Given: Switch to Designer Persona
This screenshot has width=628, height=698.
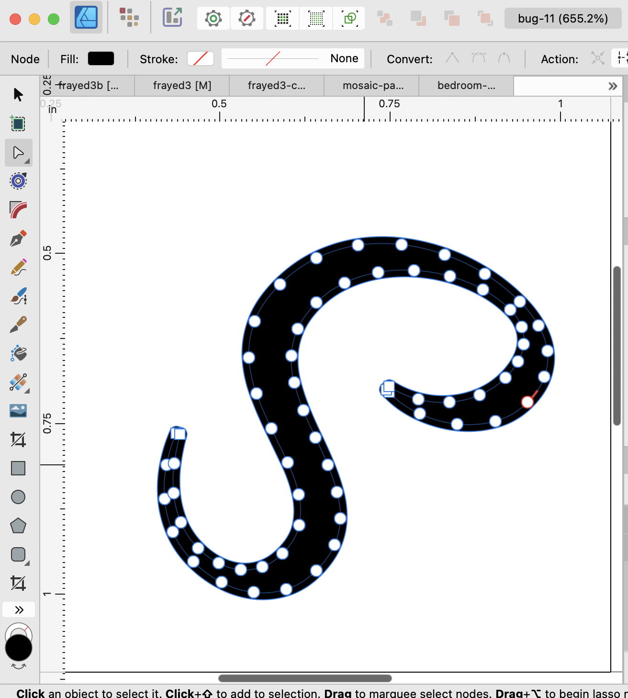Looking at the screenshot, I should pyautogui.click(x=86, y=18).
